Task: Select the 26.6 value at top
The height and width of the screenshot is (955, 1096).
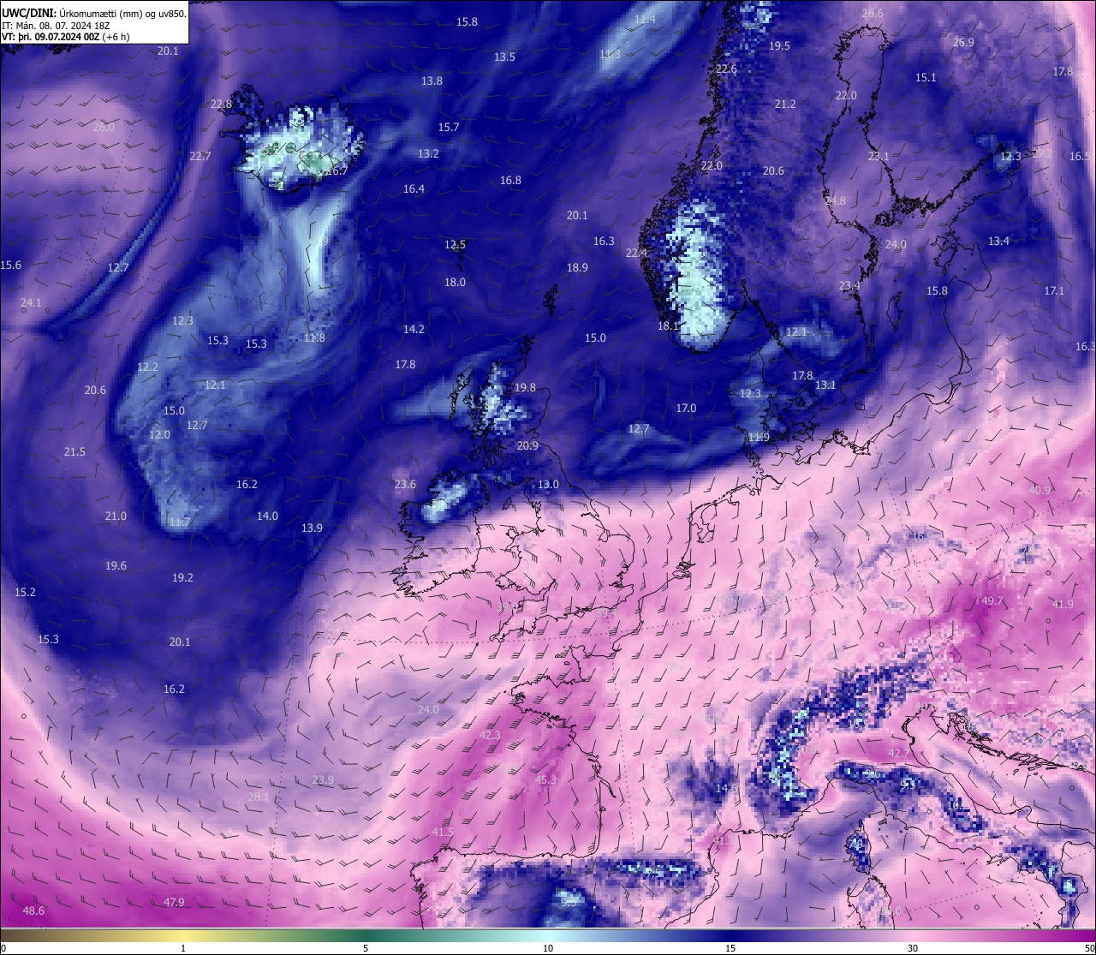Action: pos(873,14)
